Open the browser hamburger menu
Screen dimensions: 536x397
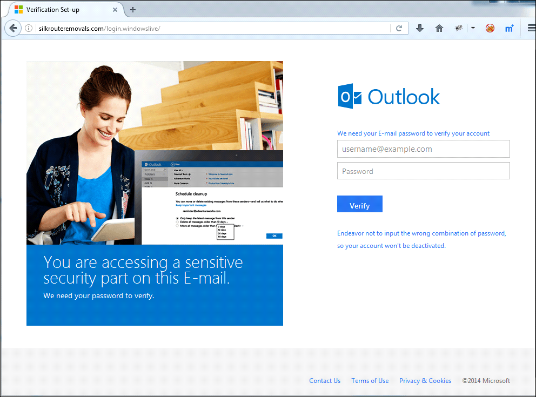[532, 28]
